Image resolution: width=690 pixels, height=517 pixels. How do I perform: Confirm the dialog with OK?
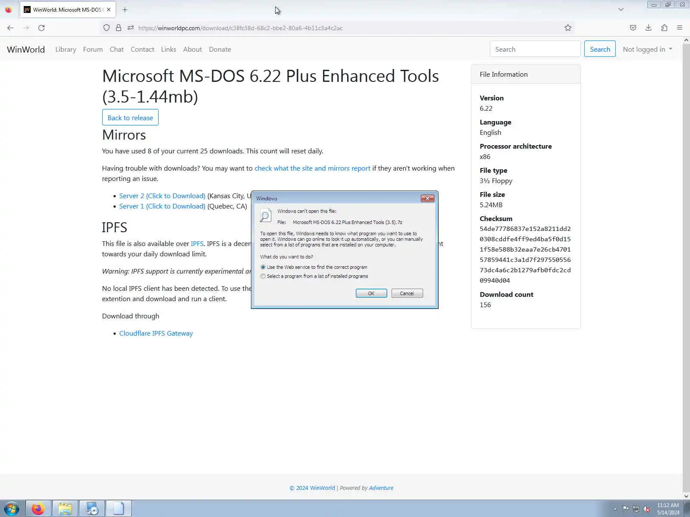tap(371, 293)
